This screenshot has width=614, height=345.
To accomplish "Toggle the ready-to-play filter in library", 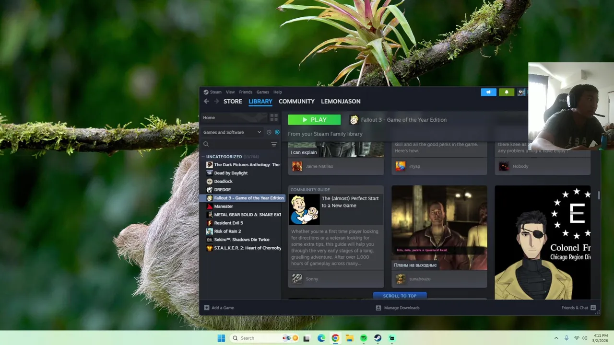I will tap(277, 132).
